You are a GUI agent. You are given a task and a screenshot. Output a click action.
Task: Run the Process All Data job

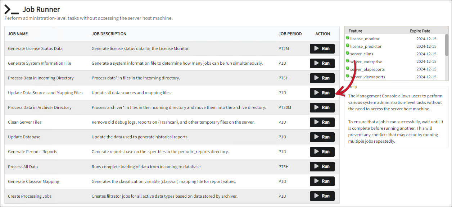[322, 166]
